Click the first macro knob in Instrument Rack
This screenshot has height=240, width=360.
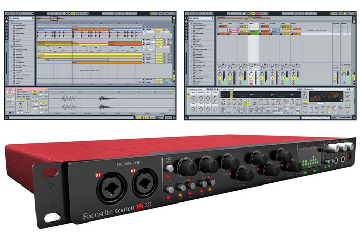point(193,98)
